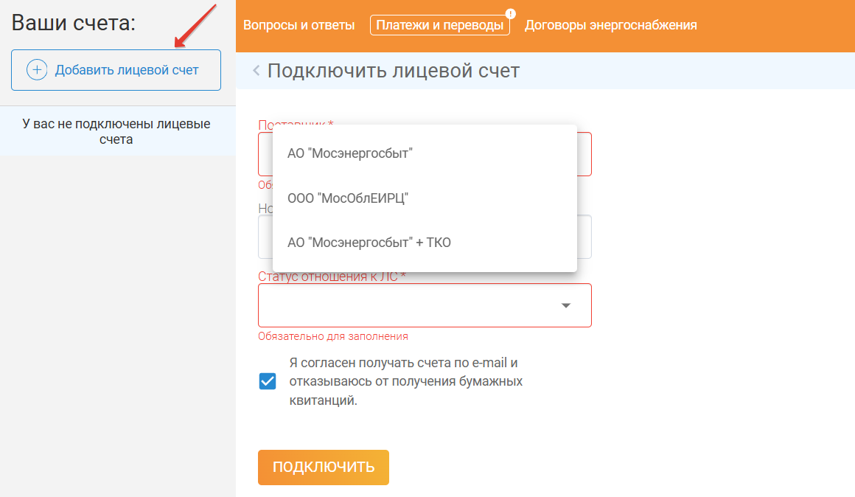The image size is (855, 497).
Task: Click the consent text about бумажных квитанций
Action: pos(405,382)
